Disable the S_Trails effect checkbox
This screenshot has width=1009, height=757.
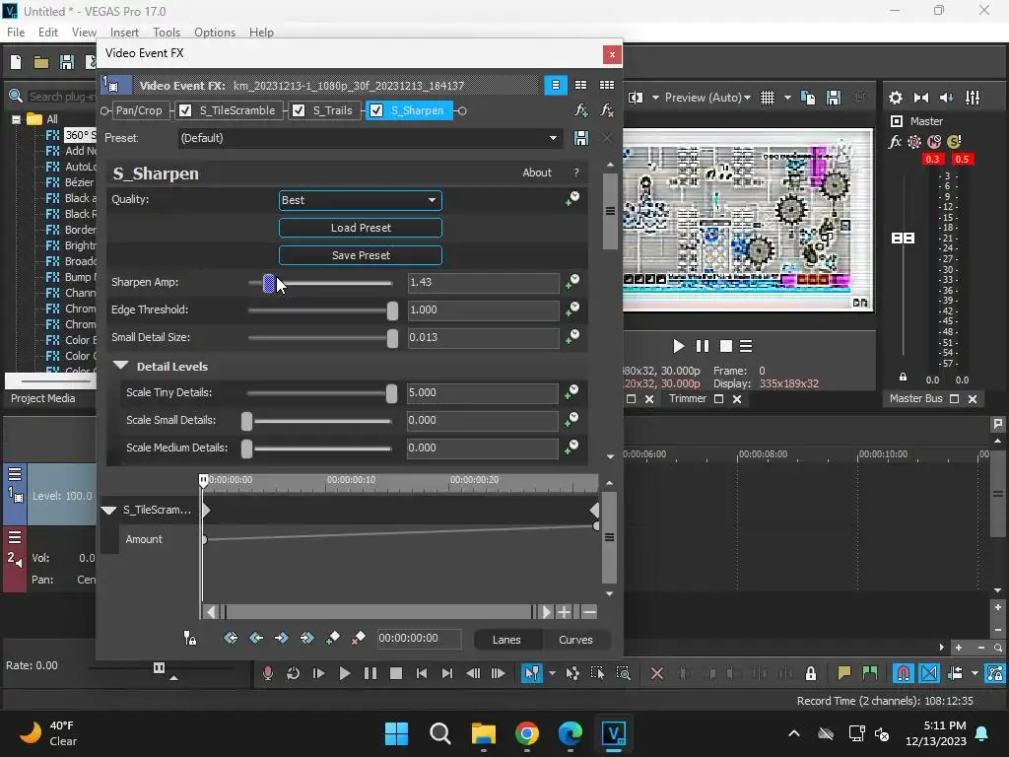point(299,110)
